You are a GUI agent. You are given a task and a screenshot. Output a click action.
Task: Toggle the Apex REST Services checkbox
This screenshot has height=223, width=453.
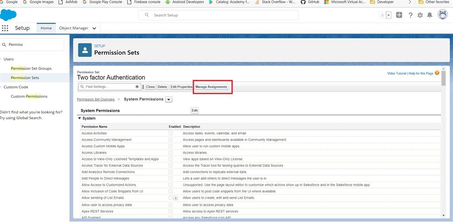pyautogui.click(x=170, y=211)
